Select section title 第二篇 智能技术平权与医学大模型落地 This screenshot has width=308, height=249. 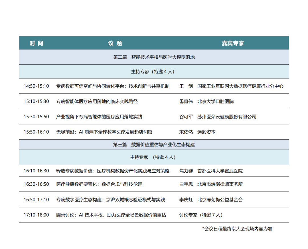point(154,57)
